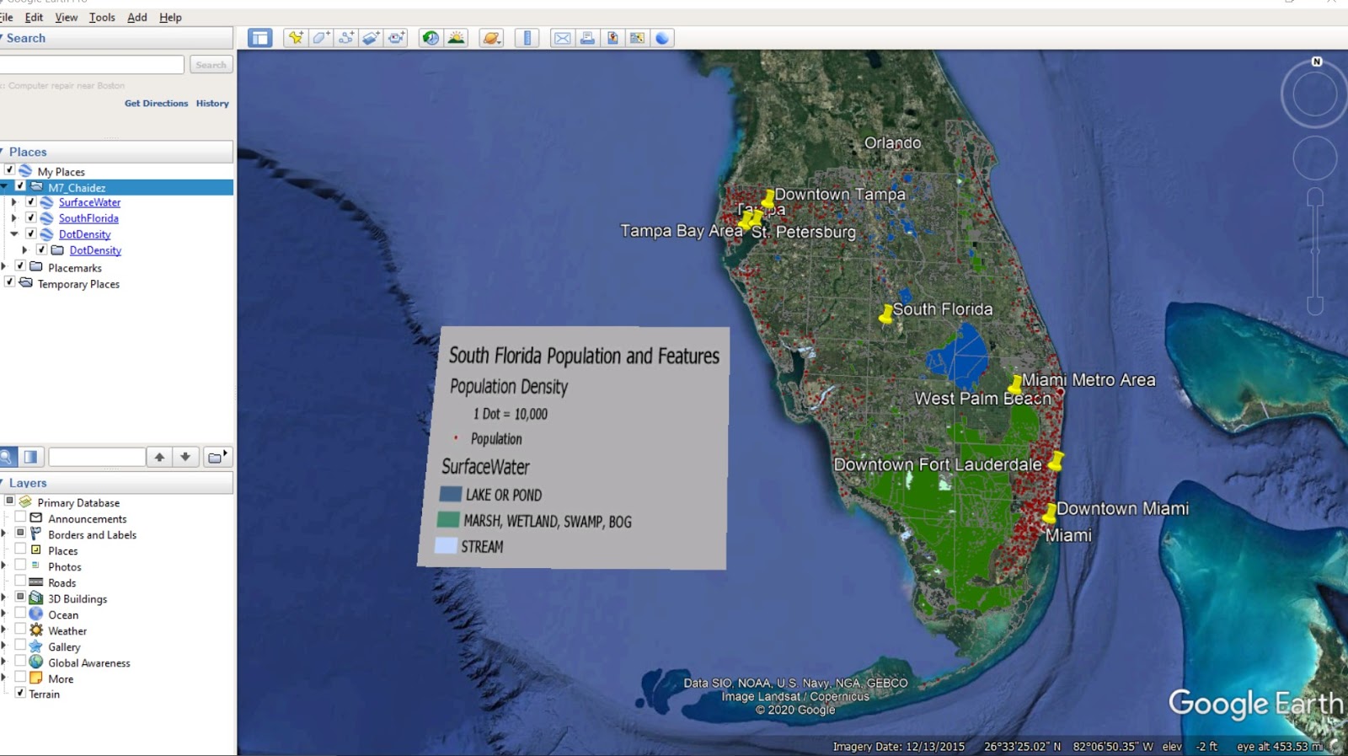This screenshot has width=1348, height=756.
Task: Open the Ruler measurement tool
Action: [x=527, y=38]
